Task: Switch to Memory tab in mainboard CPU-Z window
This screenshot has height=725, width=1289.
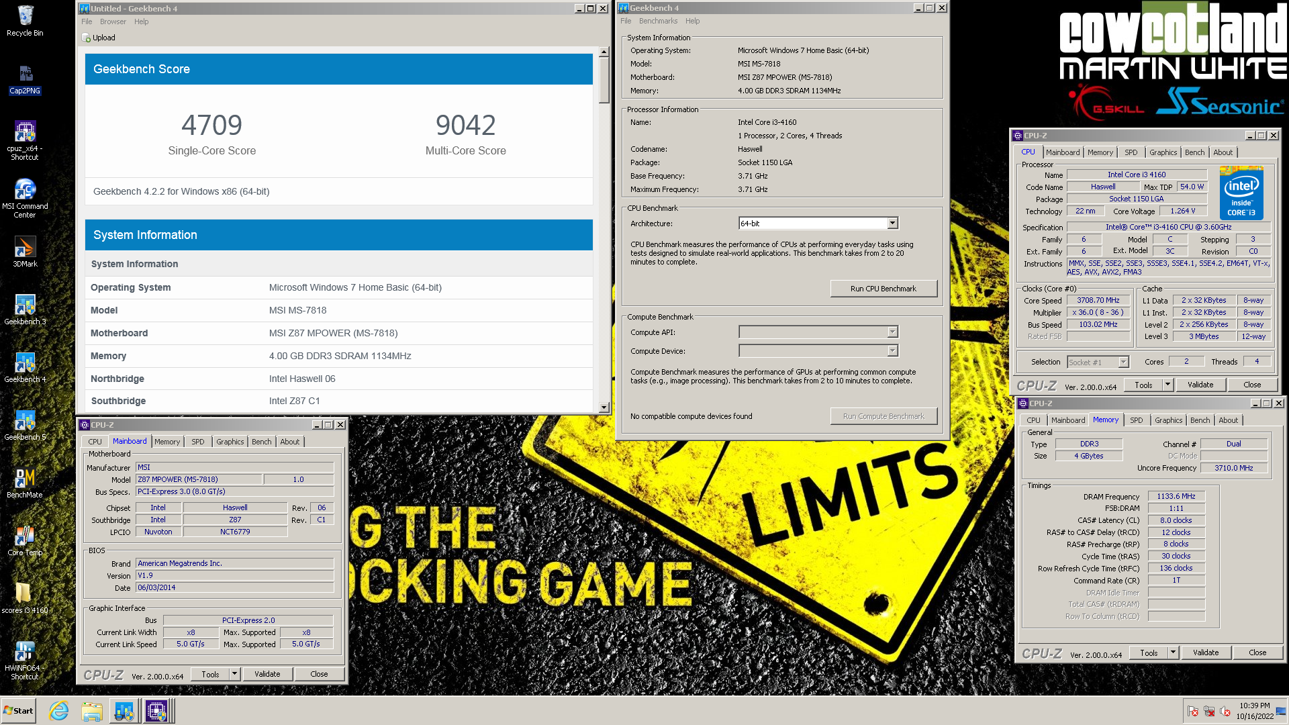Action: (167, 442)
